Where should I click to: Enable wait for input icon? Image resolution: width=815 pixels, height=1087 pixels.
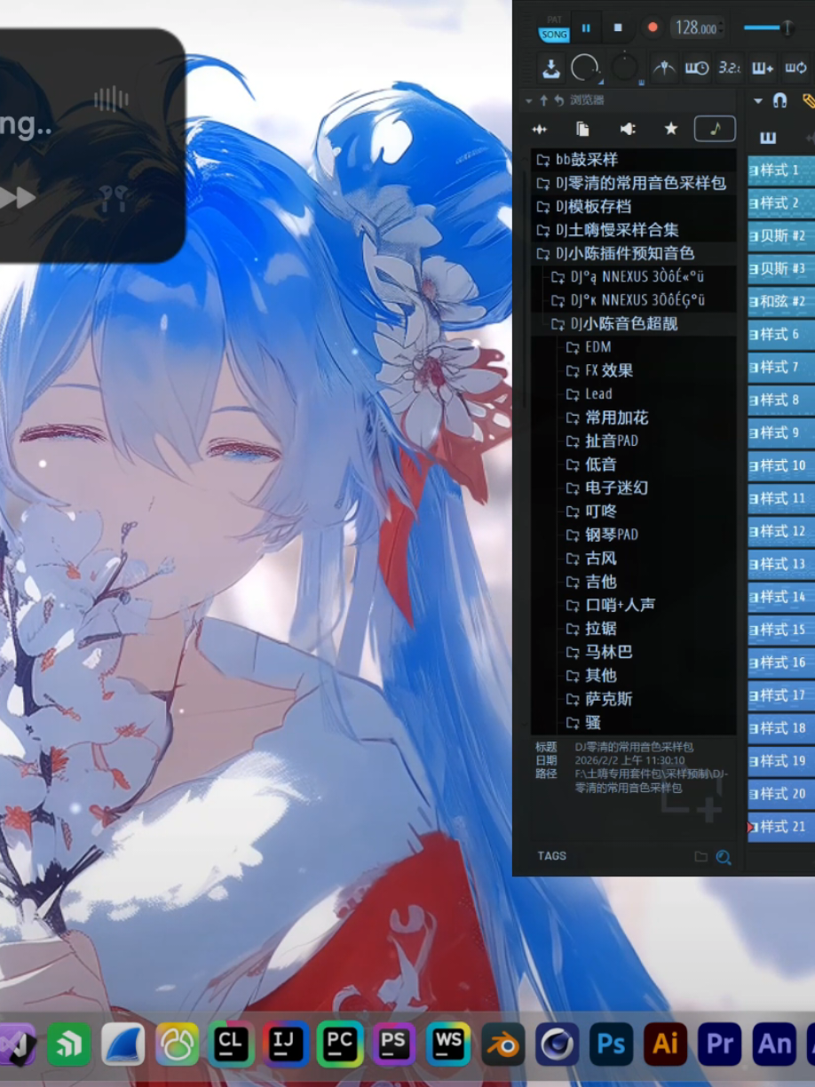pos(697,67)
